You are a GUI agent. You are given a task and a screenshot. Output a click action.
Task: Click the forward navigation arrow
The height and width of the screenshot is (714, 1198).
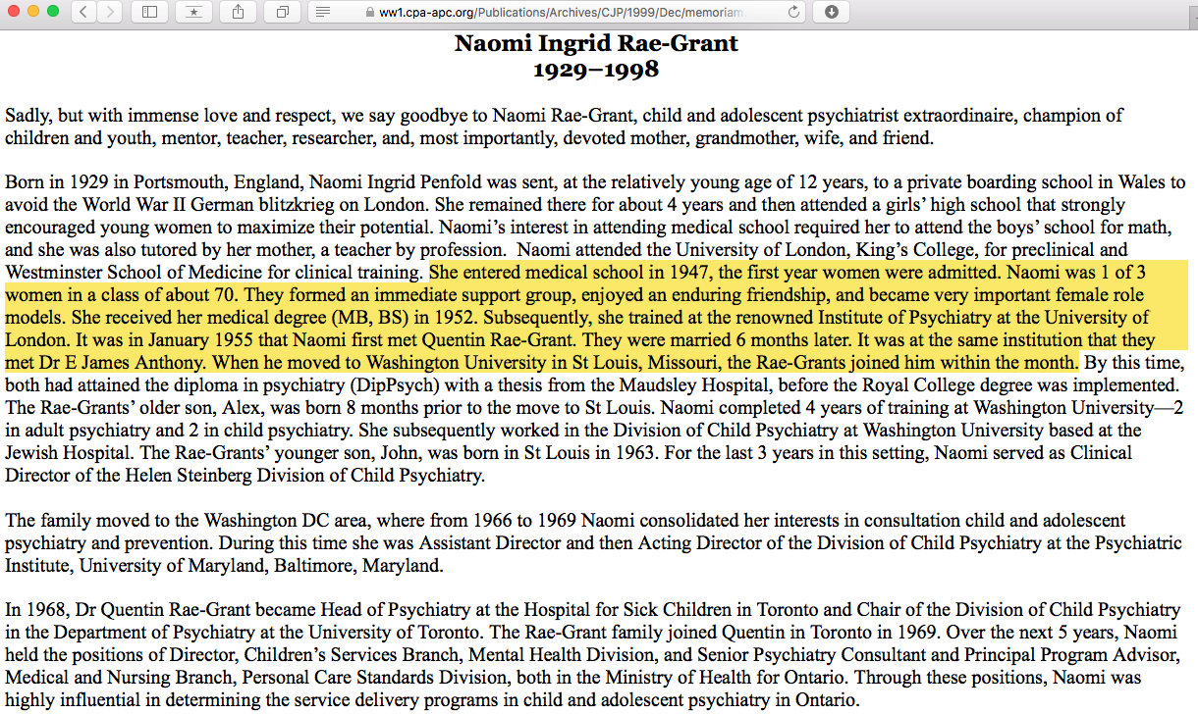coord(110,12)
